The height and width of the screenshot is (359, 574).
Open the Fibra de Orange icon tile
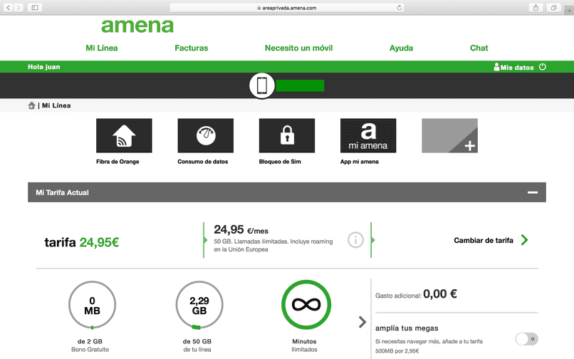tap(124, 135)
